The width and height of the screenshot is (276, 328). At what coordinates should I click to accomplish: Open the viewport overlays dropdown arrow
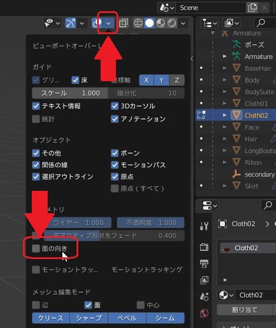point(108,23)
